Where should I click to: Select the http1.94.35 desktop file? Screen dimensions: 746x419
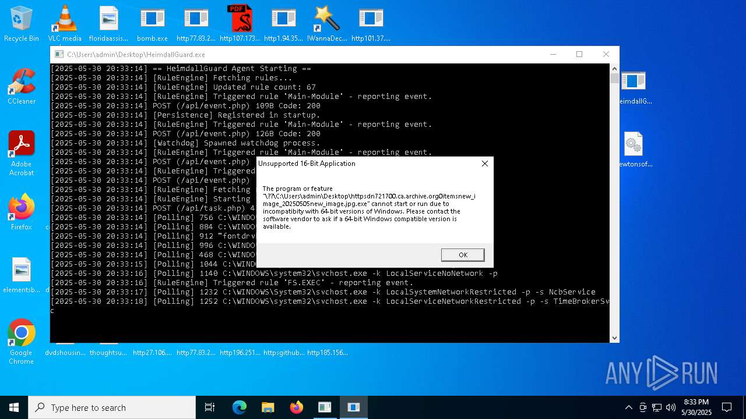click(283, 23)
